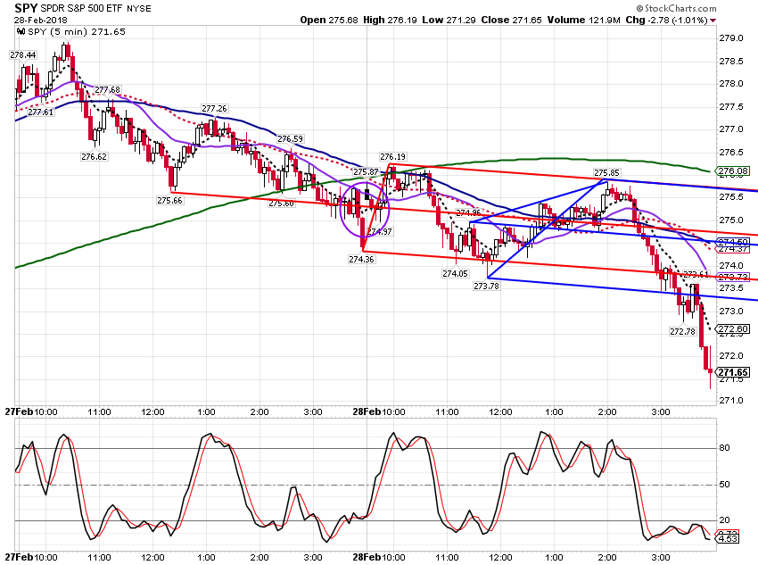Screen dimensions: 758x565
Task: Click the bold 271.65 last price tag
Action: click(733, 372)
